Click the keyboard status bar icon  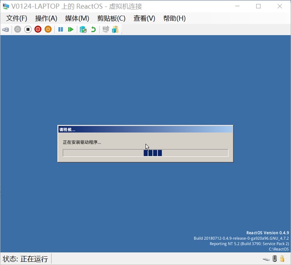(x=266, y=259)
